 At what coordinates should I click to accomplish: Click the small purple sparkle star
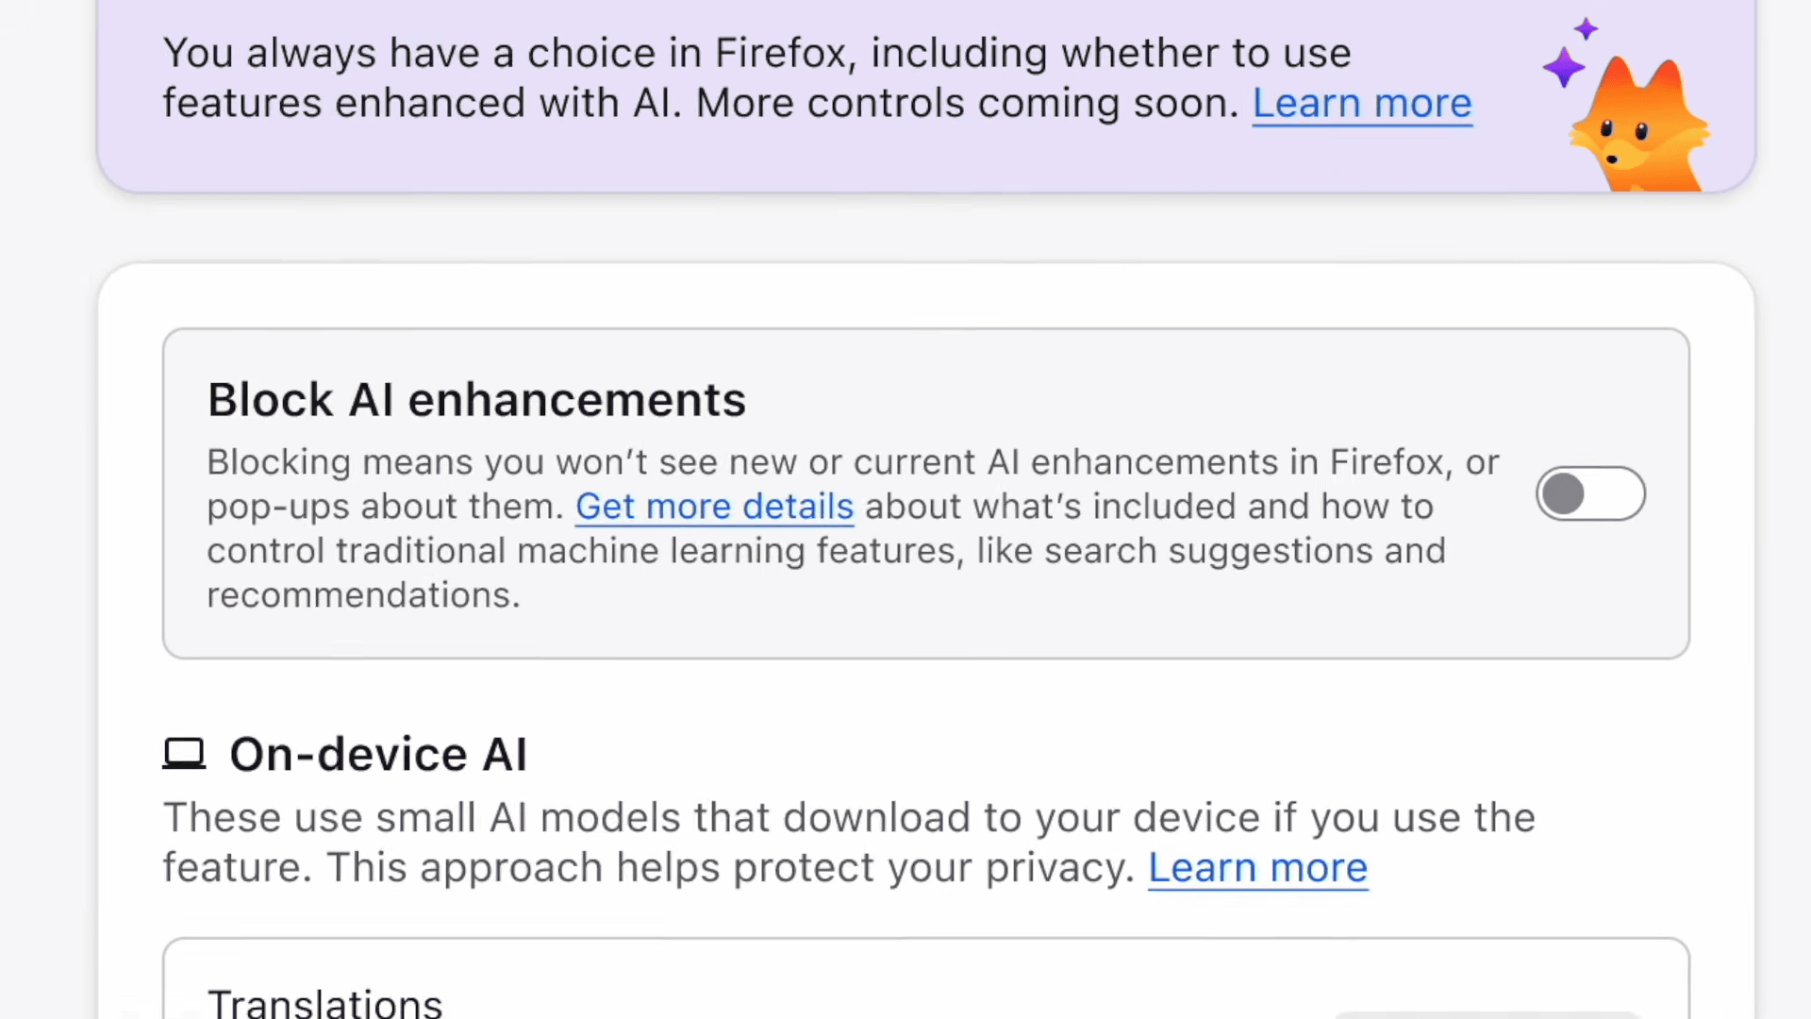[x=1587, y=28]
